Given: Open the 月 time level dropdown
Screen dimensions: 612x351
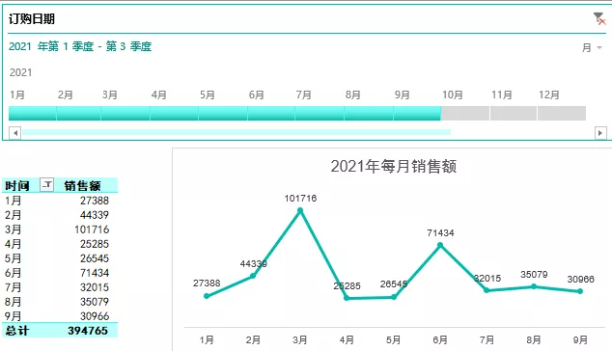Looking at the screenshot, I should pyautogui.click(x=592, y=47).
